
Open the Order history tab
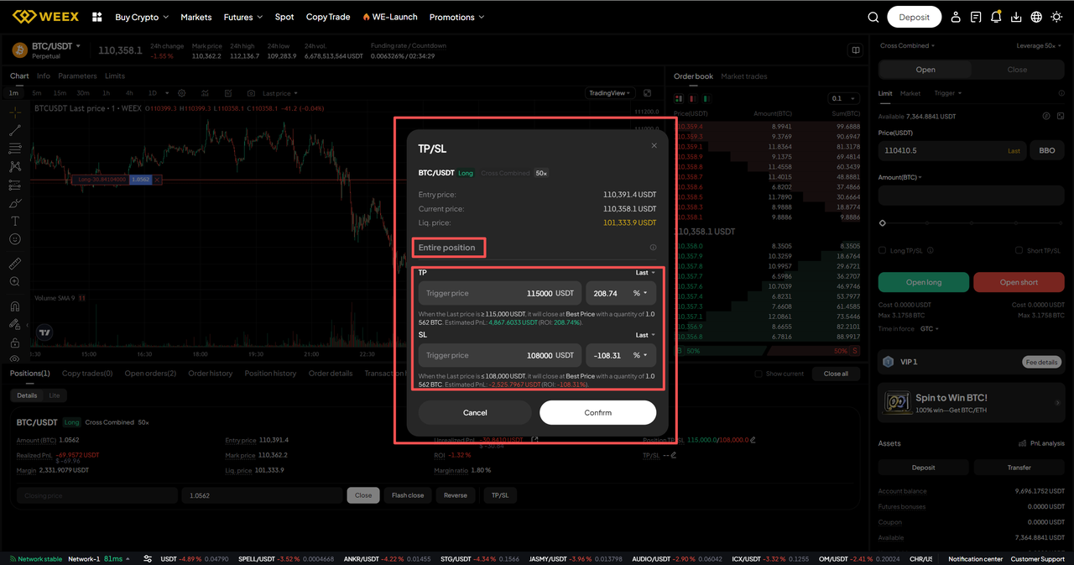210,374
